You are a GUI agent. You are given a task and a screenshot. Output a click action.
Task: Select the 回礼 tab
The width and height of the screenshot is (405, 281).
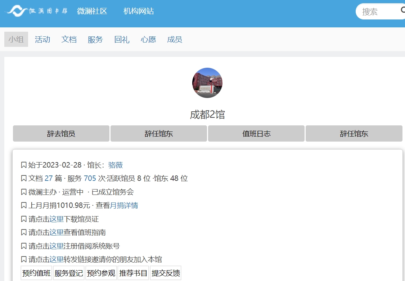pyautogui.click(x=122, y=39)
